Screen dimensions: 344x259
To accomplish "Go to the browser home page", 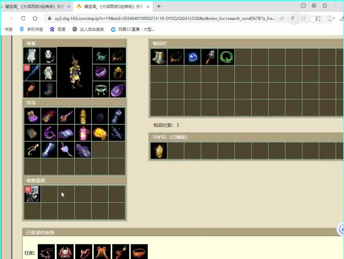I will pos(35,19).
